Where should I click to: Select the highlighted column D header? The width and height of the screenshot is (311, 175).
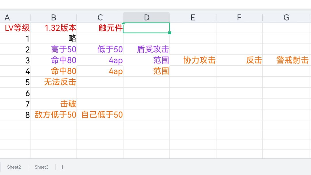(x=147, y=18)
